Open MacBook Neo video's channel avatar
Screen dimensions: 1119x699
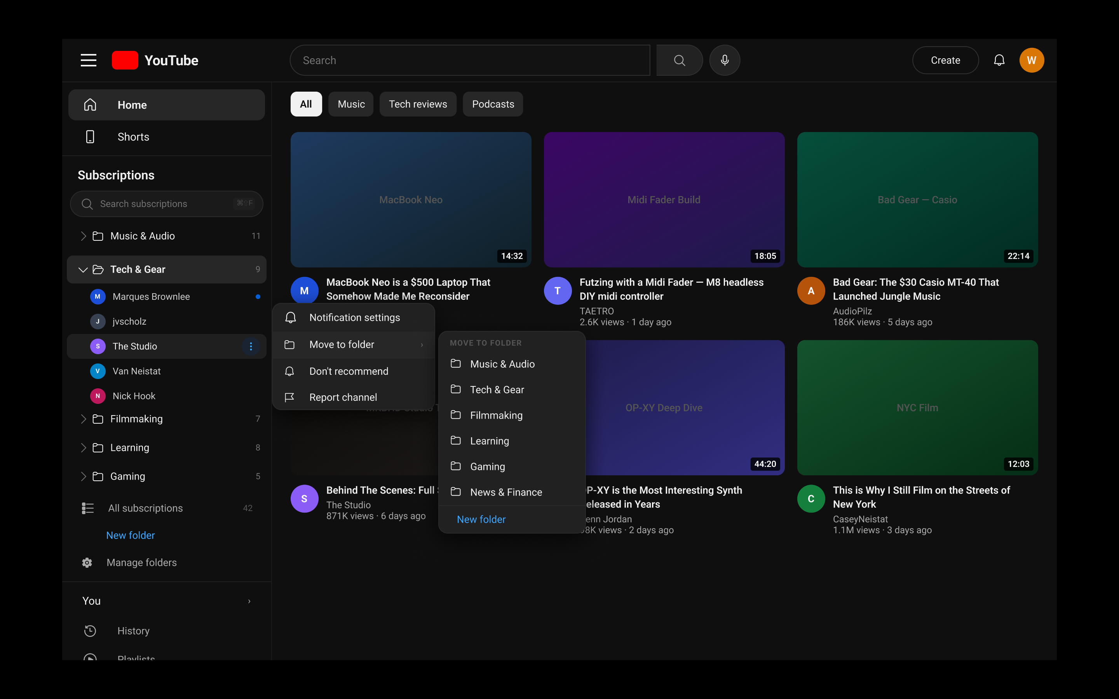click(x=304, y=290)
